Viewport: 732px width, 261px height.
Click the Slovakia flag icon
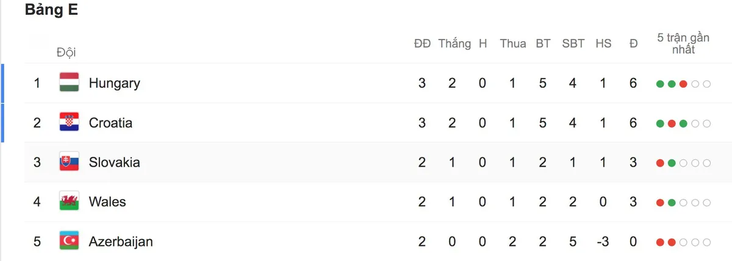pyautogui.click(x=69, y=162)
